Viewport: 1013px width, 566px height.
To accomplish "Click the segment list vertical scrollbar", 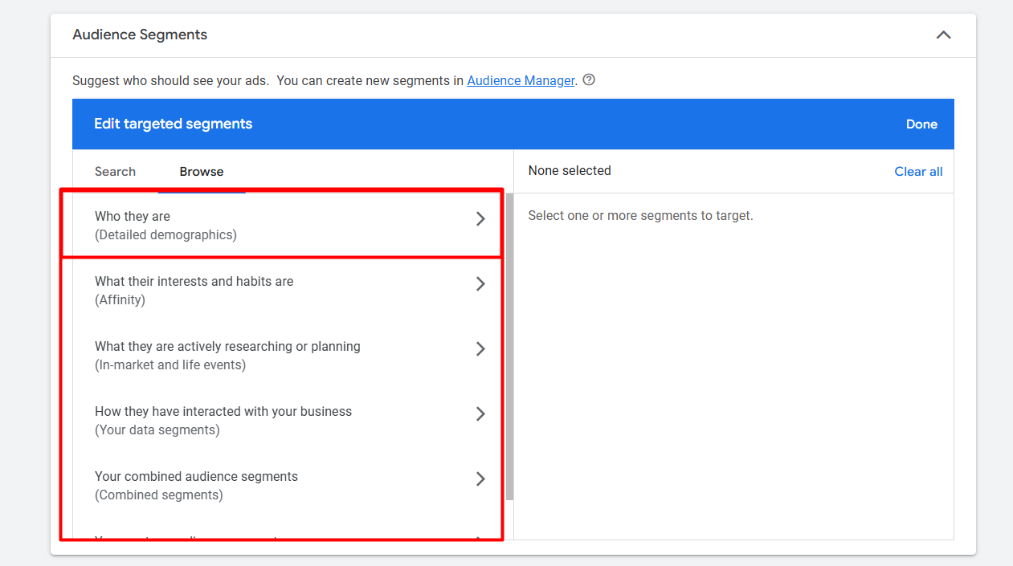I will pyautogui.click(x=509, y=345).
